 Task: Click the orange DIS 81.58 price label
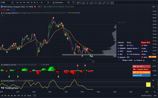[152, 57]
